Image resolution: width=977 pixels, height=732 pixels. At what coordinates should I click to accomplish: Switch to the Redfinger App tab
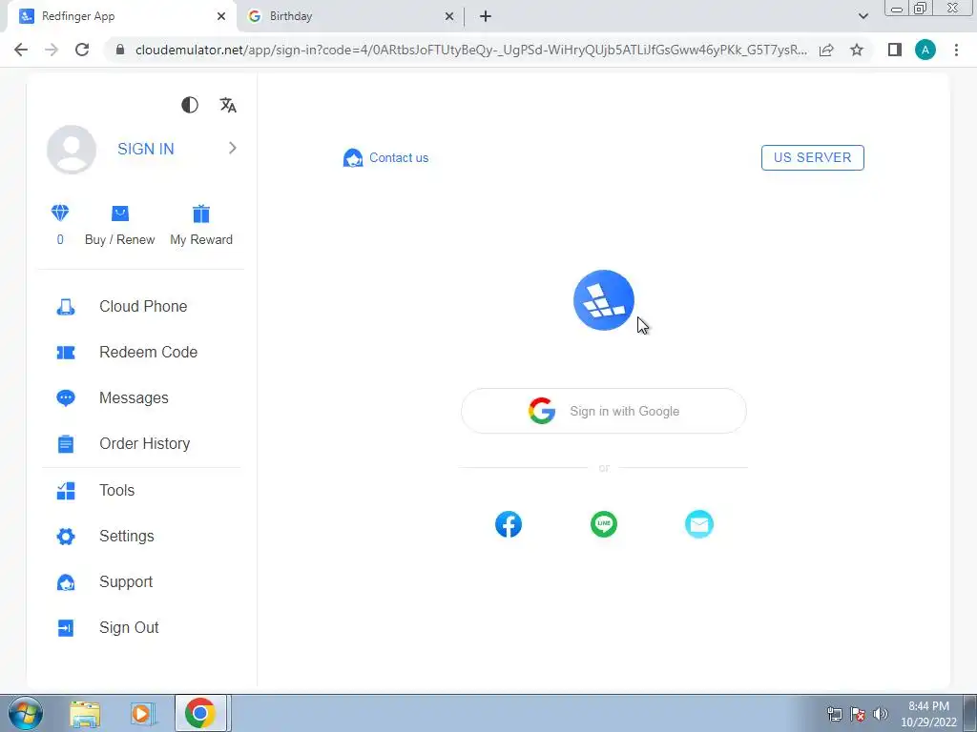click(122, 16)
